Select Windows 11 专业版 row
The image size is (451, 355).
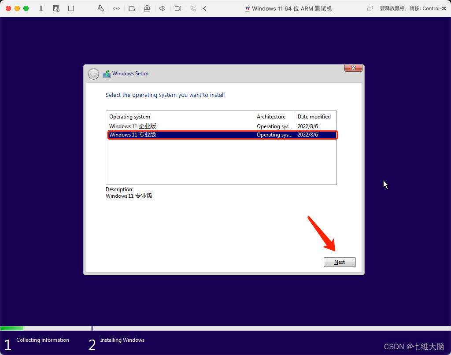click(x=222, y=135)
